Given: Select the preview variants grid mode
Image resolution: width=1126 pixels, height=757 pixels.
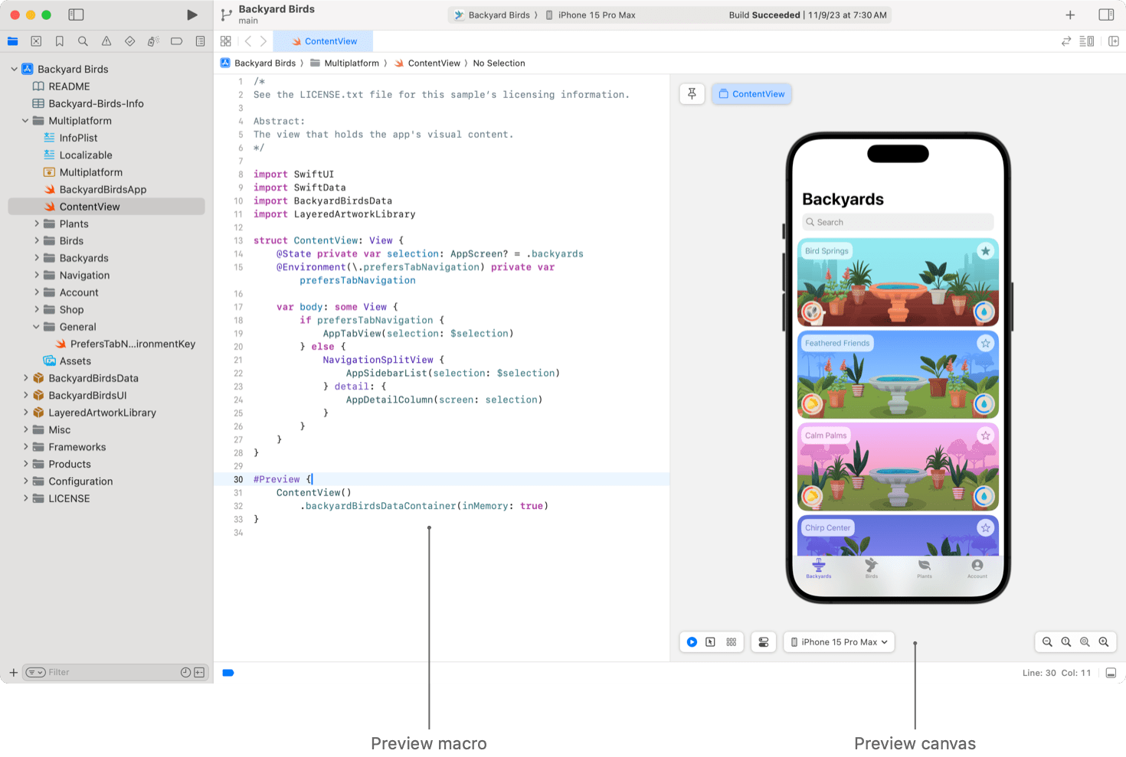Looking at the screenshot, I should [x=731, y=641].
